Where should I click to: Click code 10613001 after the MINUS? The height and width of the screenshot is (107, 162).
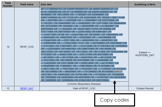click(x=46, y=74)
